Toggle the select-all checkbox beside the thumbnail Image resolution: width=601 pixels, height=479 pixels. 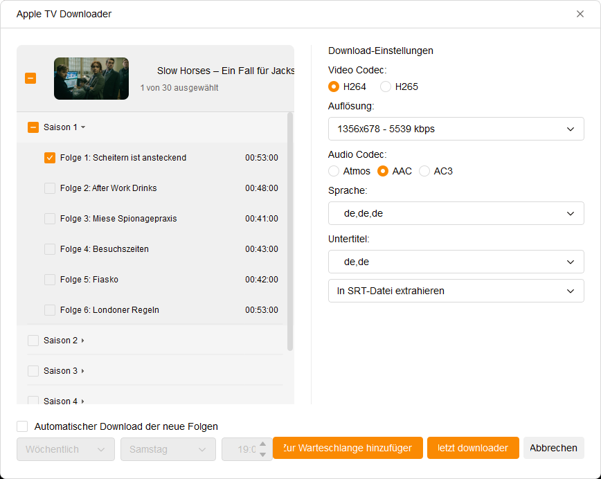(x=30, y=78)
